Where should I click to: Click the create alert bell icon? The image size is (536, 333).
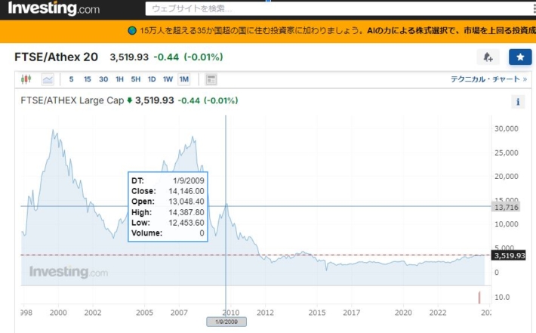point(488,57)
